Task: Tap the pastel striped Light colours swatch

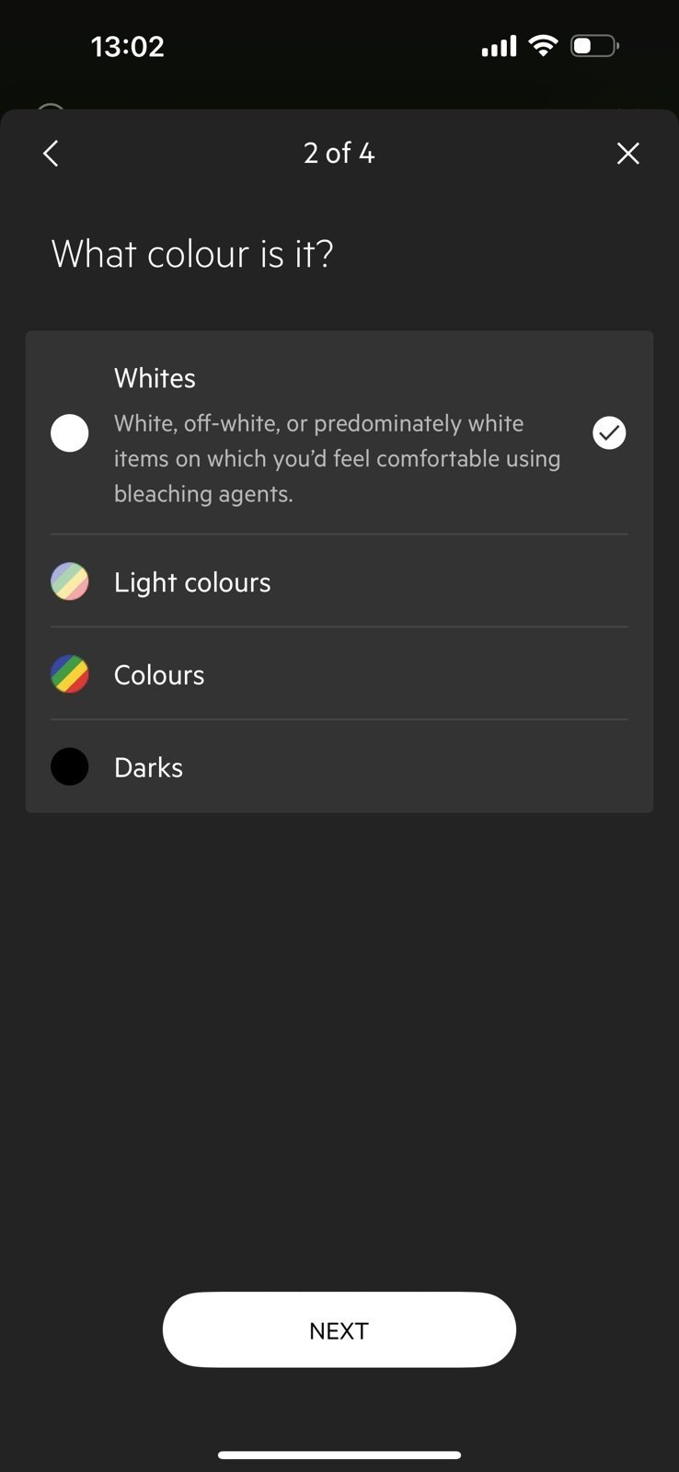Action: (70, 581)
